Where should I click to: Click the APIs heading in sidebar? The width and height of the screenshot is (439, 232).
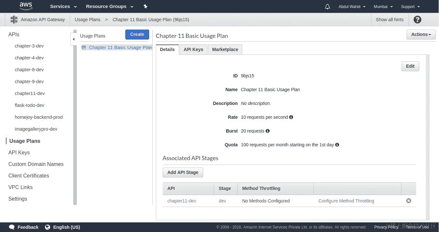point(14,34)
